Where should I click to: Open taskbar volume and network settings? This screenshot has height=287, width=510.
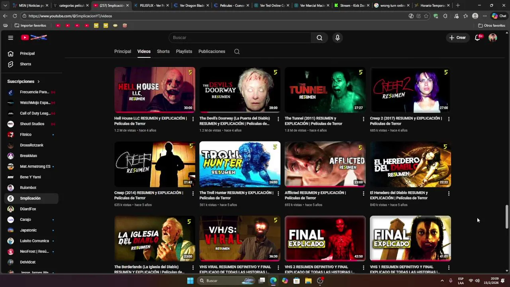[474, 281]
